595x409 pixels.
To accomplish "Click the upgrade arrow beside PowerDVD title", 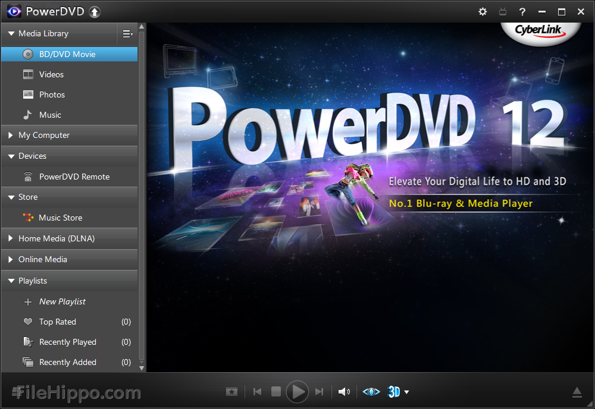I will click(95, 12).
